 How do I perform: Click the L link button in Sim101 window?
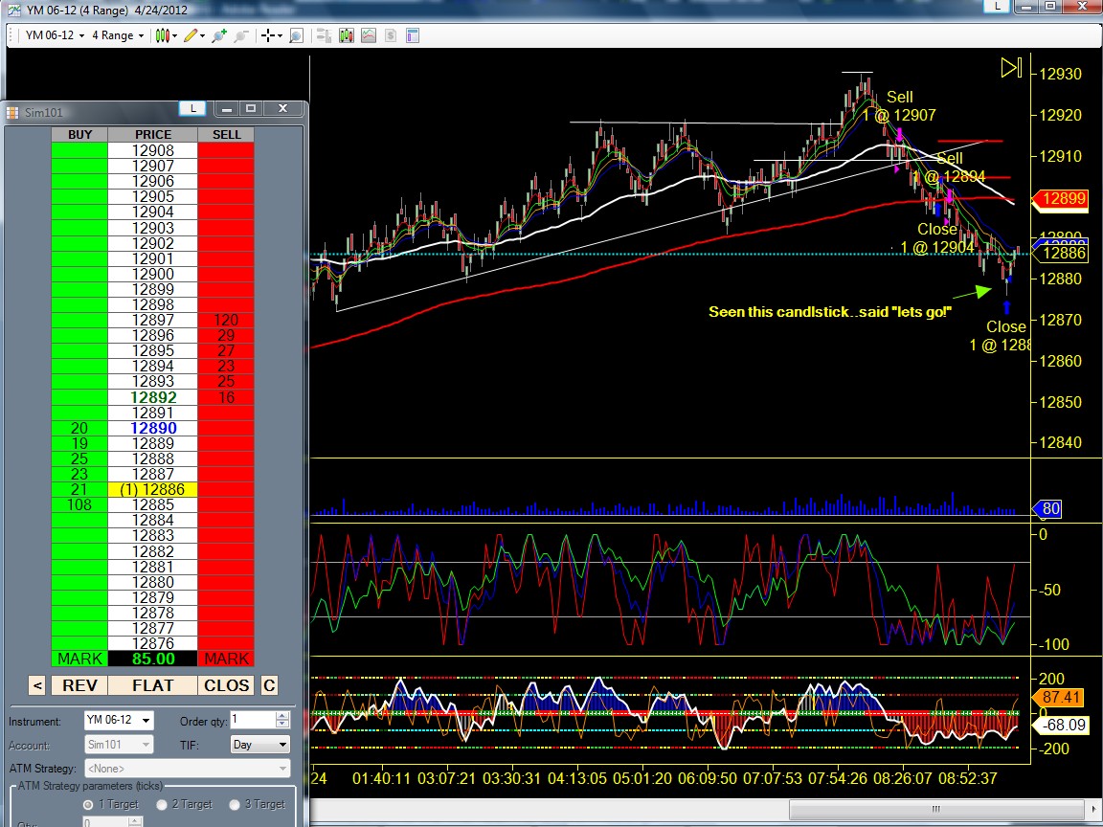(192, 108)
